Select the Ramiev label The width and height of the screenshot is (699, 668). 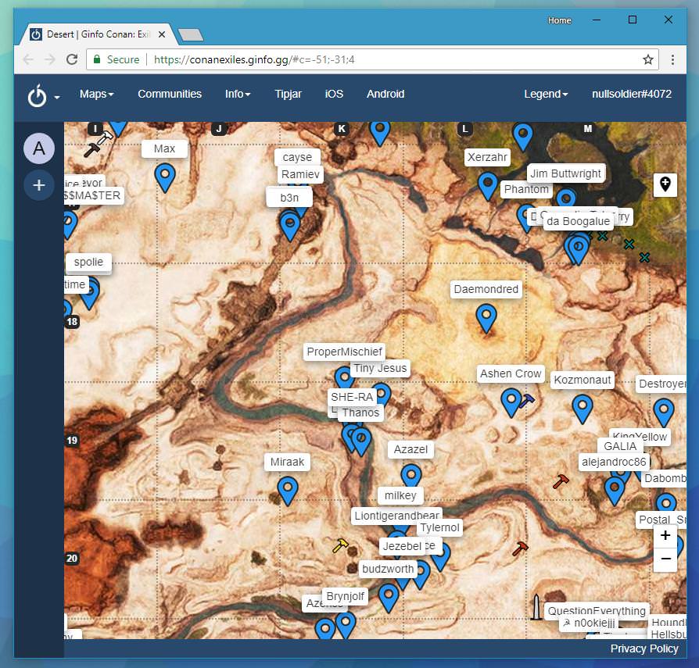(300, 174)
